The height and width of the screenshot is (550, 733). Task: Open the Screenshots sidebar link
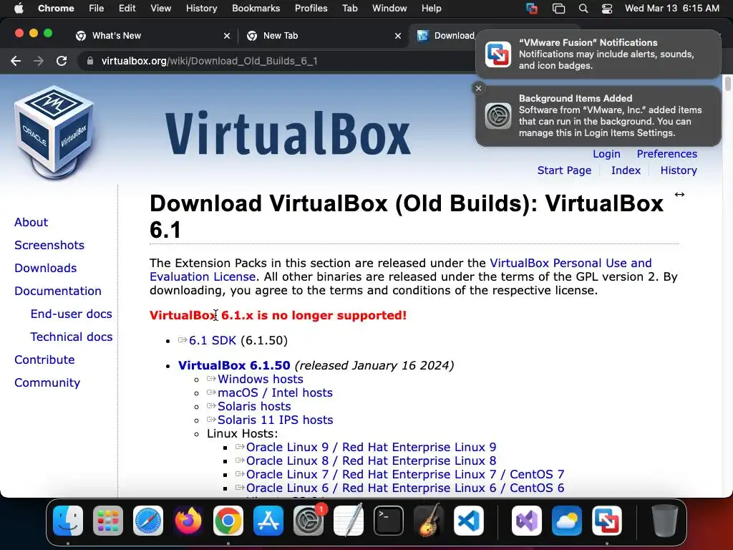click(x=49, y=245)
